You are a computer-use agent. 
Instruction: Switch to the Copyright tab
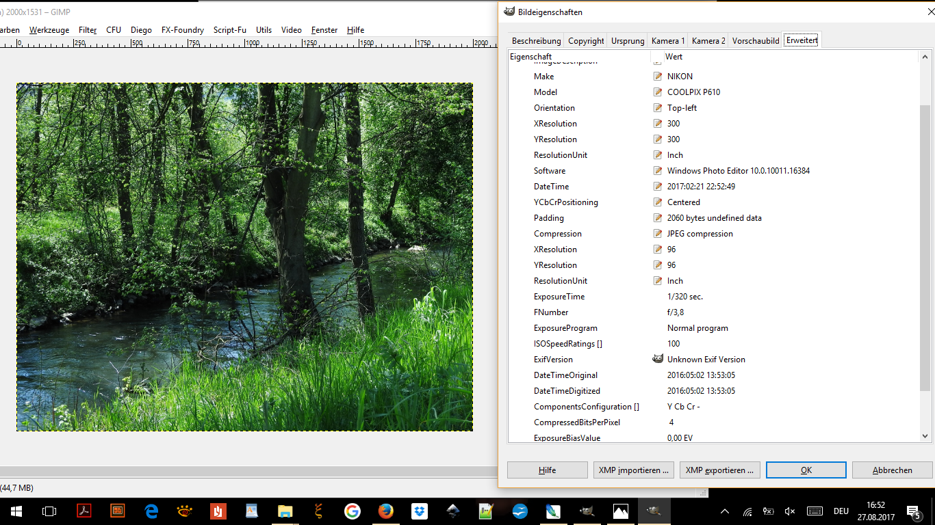(586, 41)
